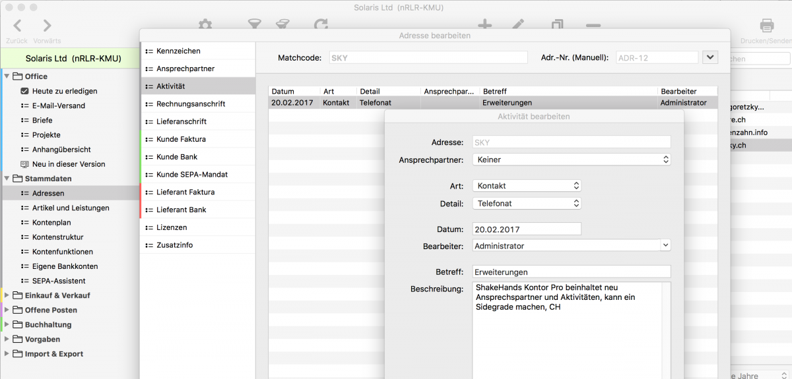
Task: Click the Betreff field containing Erweiterungen
Action: click(x=572, y=272)
